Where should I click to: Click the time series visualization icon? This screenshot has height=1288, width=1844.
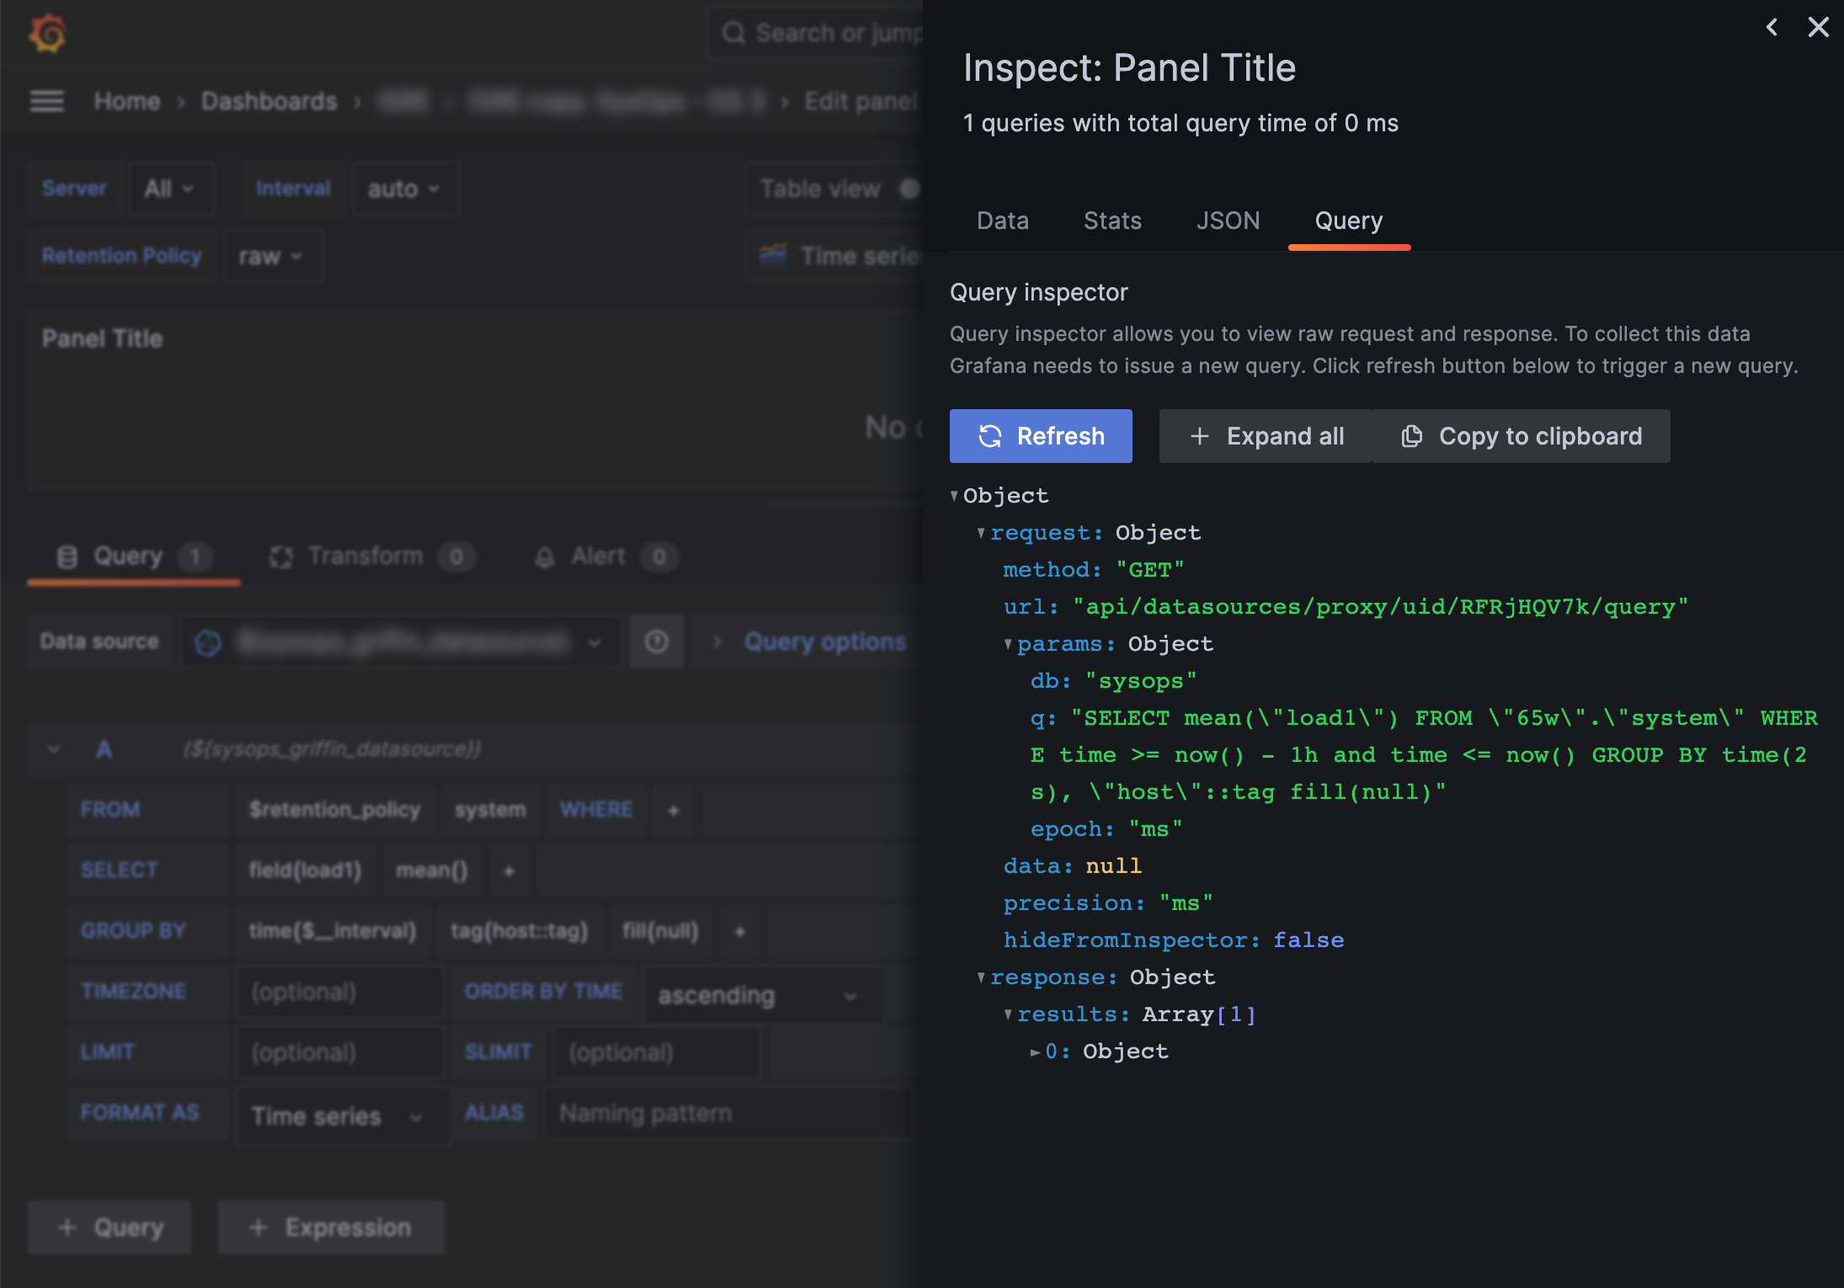tap(774, 255)
